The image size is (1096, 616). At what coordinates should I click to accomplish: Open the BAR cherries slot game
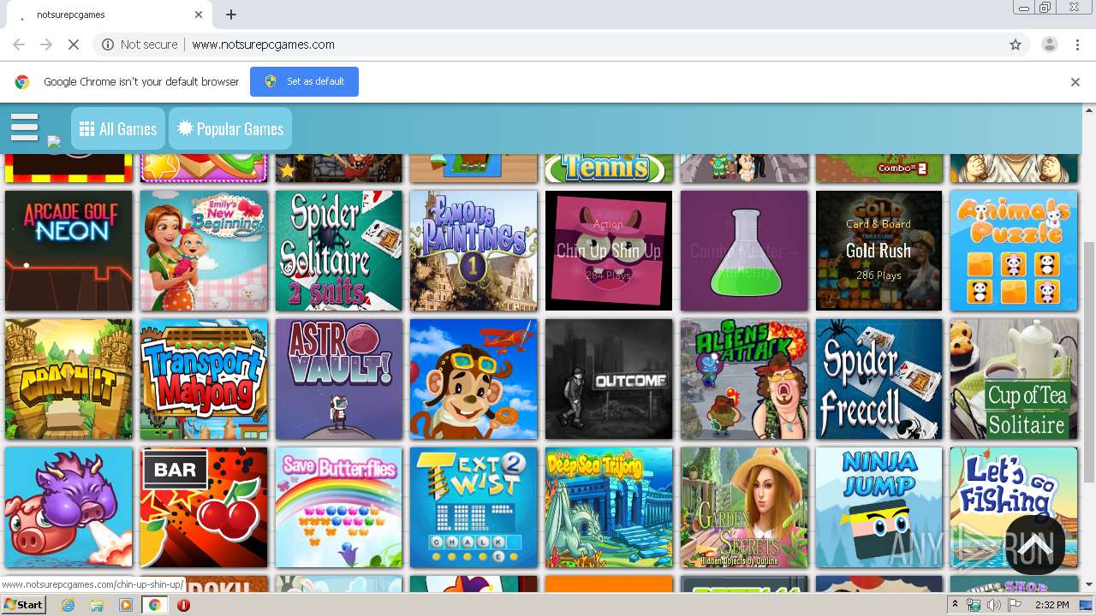pyautogui.click(x=204, y=507)
